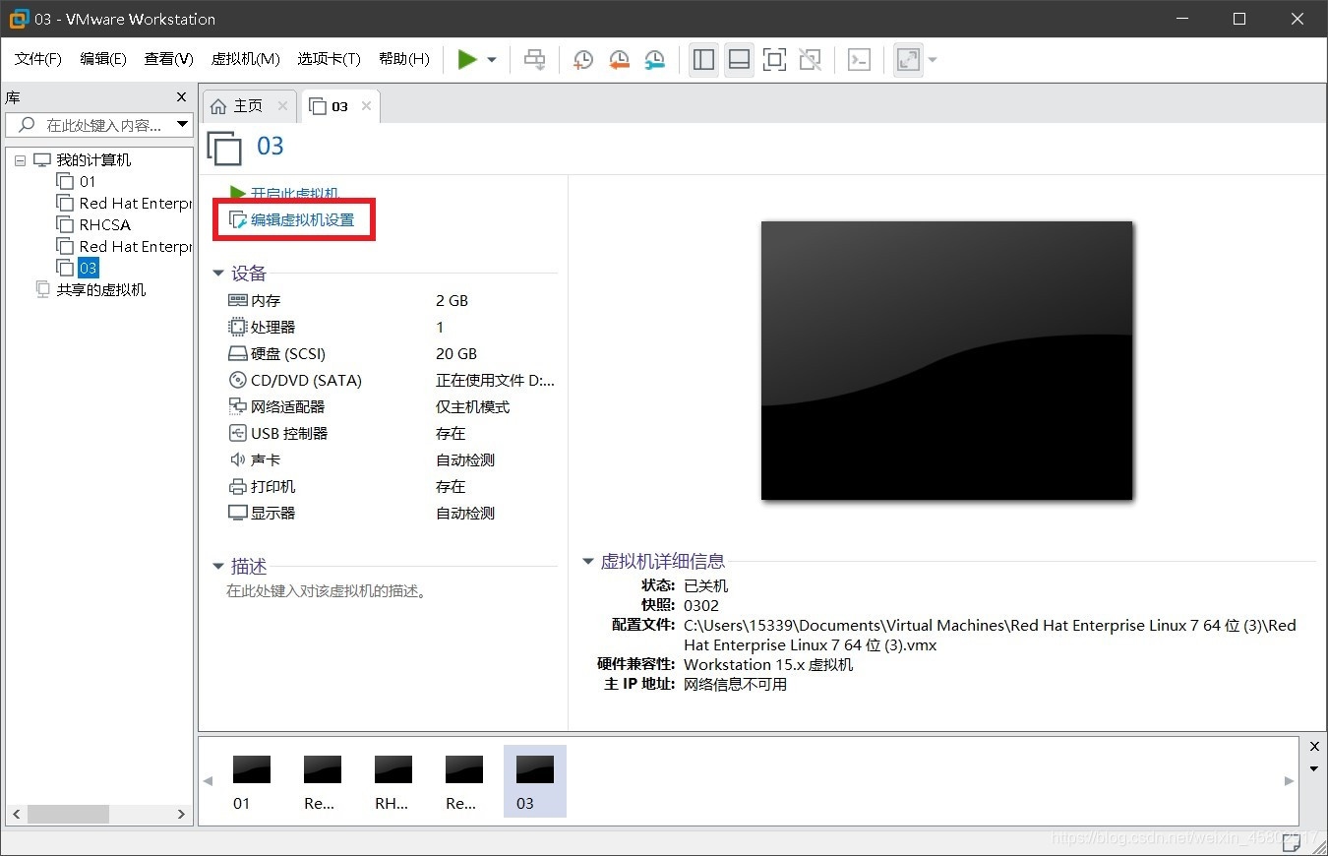Close the 03 tab

click(366, 106)
